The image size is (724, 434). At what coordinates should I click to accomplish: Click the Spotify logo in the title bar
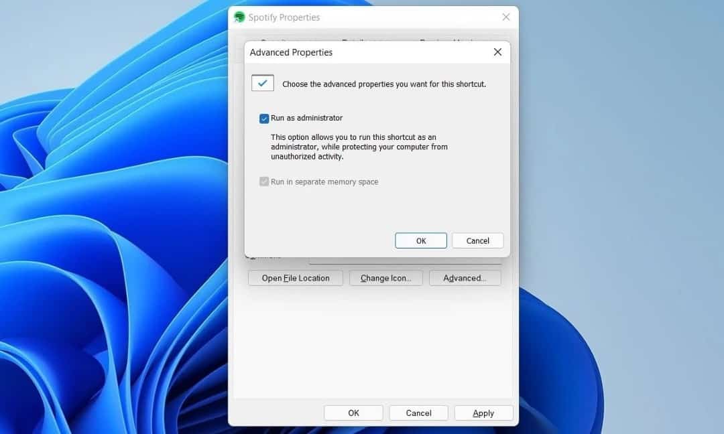click(239, 17)
